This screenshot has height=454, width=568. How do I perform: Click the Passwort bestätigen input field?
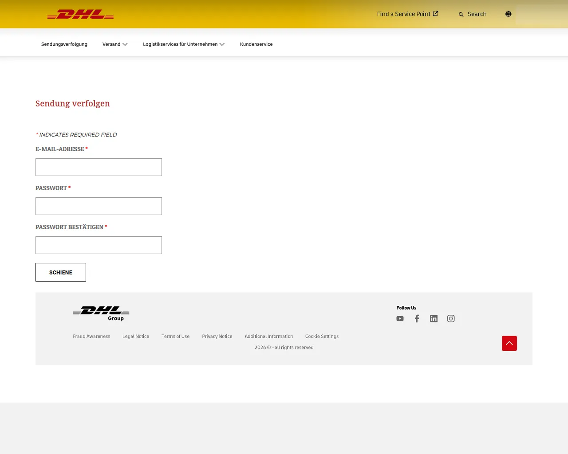coord(99,245)
